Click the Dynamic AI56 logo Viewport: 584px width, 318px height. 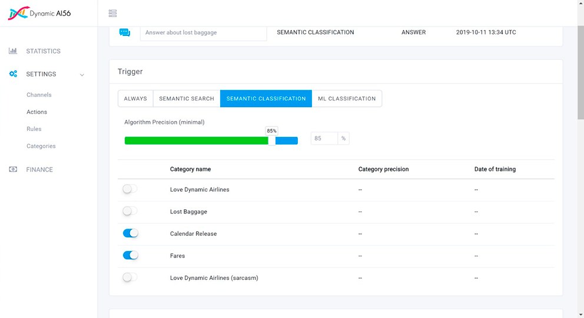click(x=39, y=13)
